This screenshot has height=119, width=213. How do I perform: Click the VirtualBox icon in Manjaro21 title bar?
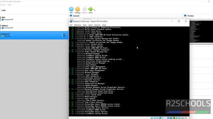coord(71,21)
